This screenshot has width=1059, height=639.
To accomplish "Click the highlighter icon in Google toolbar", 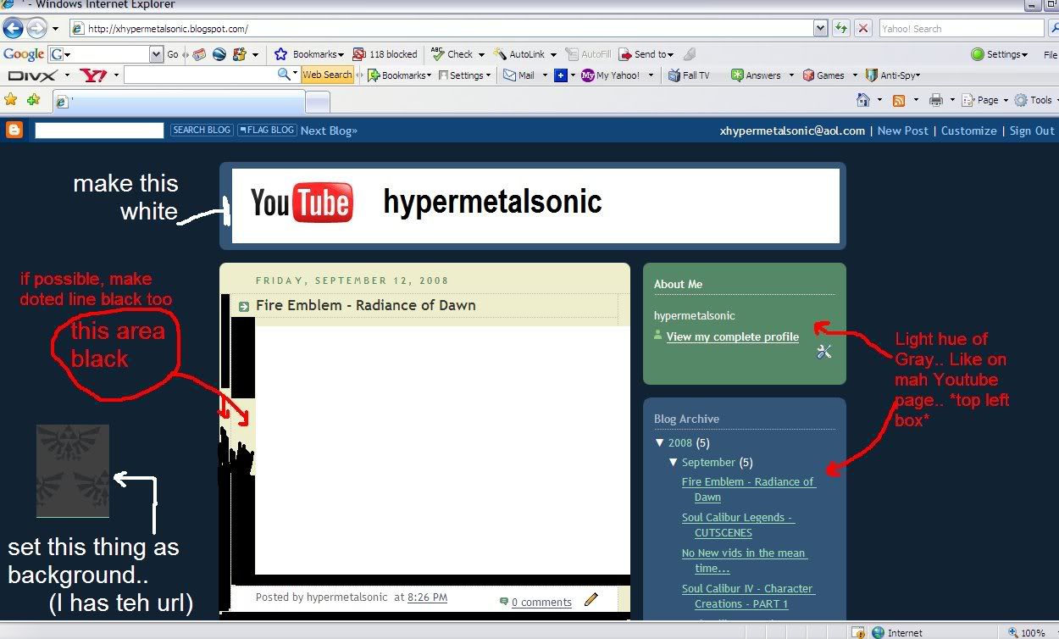I will coord(690,54).
